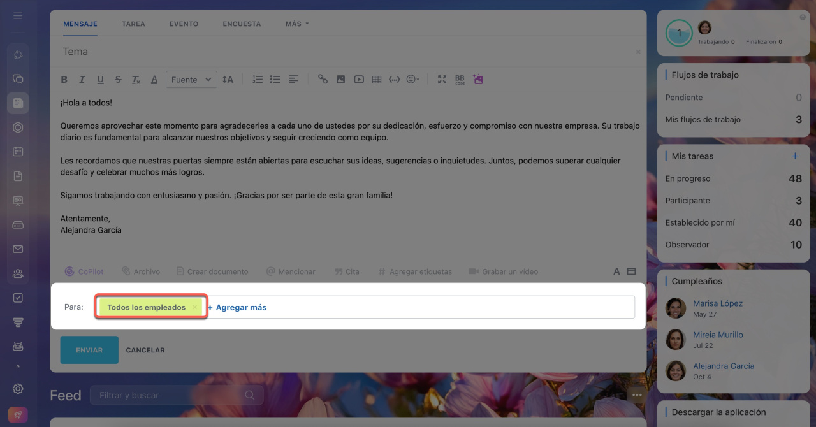
Task: Open the text color picker
Action: point(154,80)
